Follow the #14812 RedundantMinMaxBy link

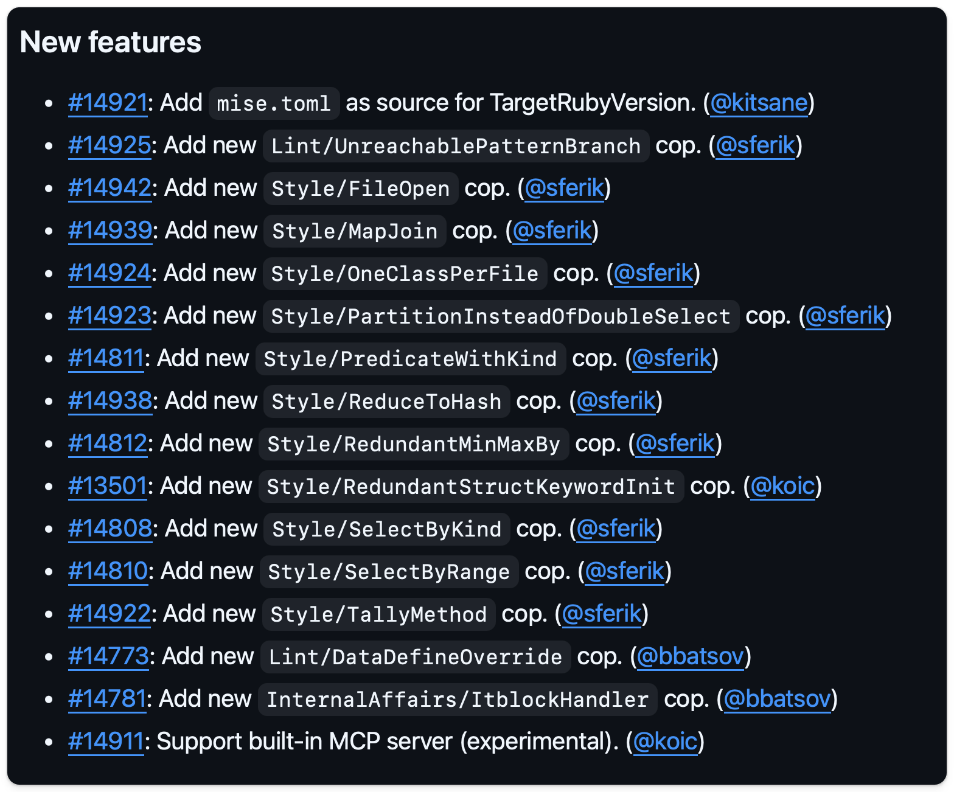pos(108,443)
